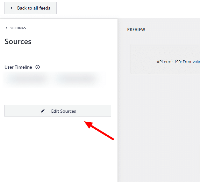200x182 pixels.
Task: Return to SETTINGS via the breadcrumb link
Action: coord(18,28)
